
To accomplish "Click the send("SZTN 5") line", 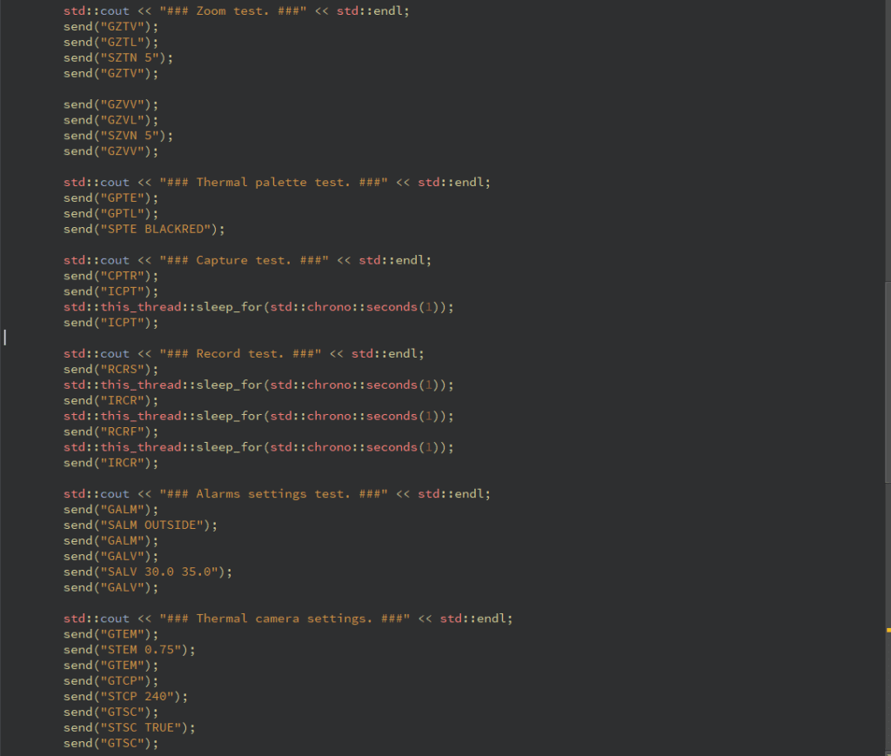I will [x=118, y=57].
